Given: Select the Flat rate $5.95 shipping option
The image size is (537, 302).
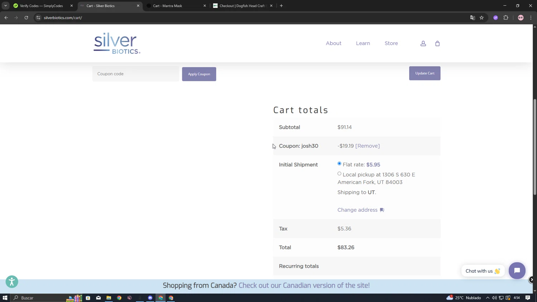Looking at the screenshot, I should click(339, 164).
